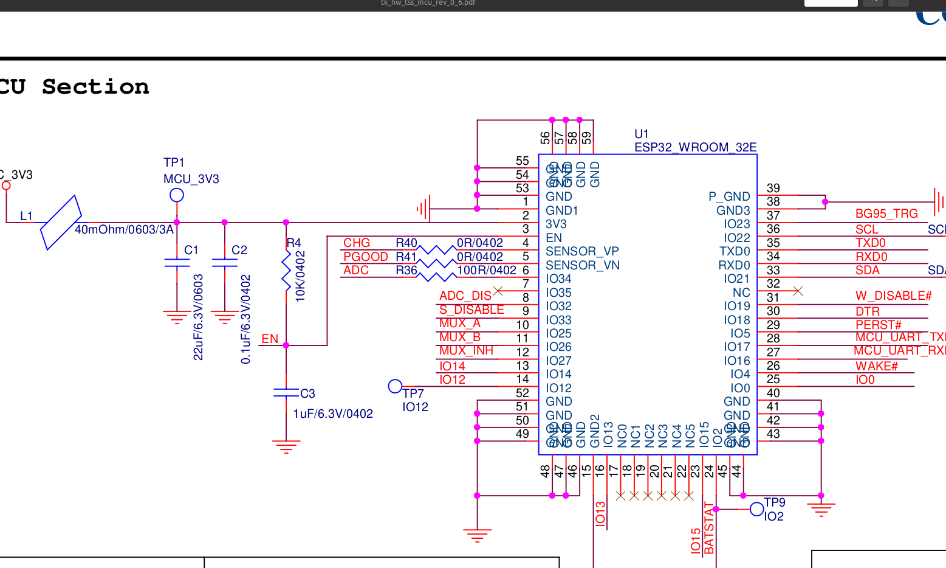Screen dimensions: 946x568
Task: Click the W_DISABLE# net label
Action: point(894,296)
